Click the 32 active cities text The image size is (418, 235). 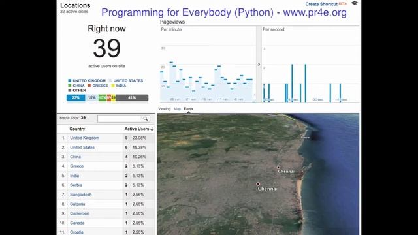click(74, 12)
